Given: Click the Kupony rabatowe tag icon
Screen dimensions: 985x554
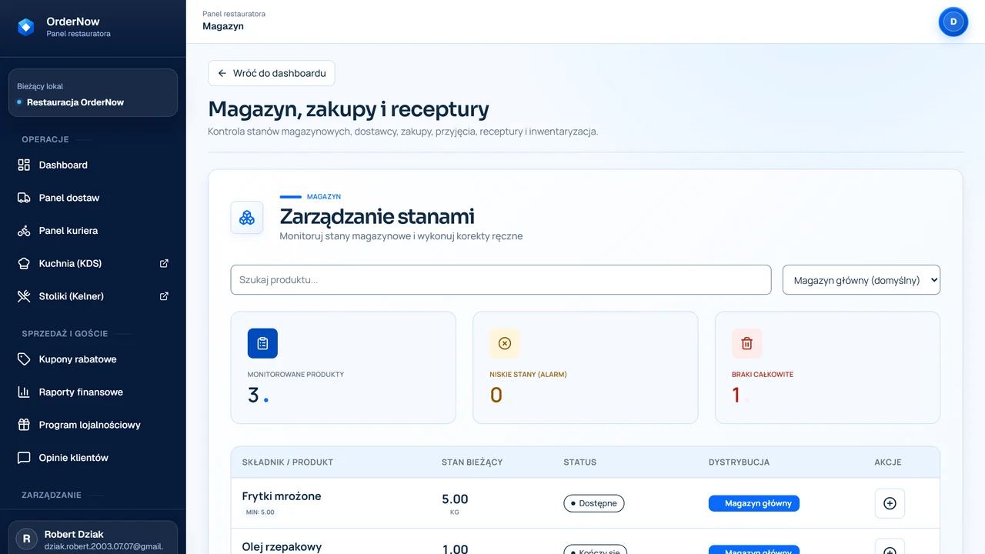Looking at the screenshot, I should pyautogui.click(x=24, y=359).
